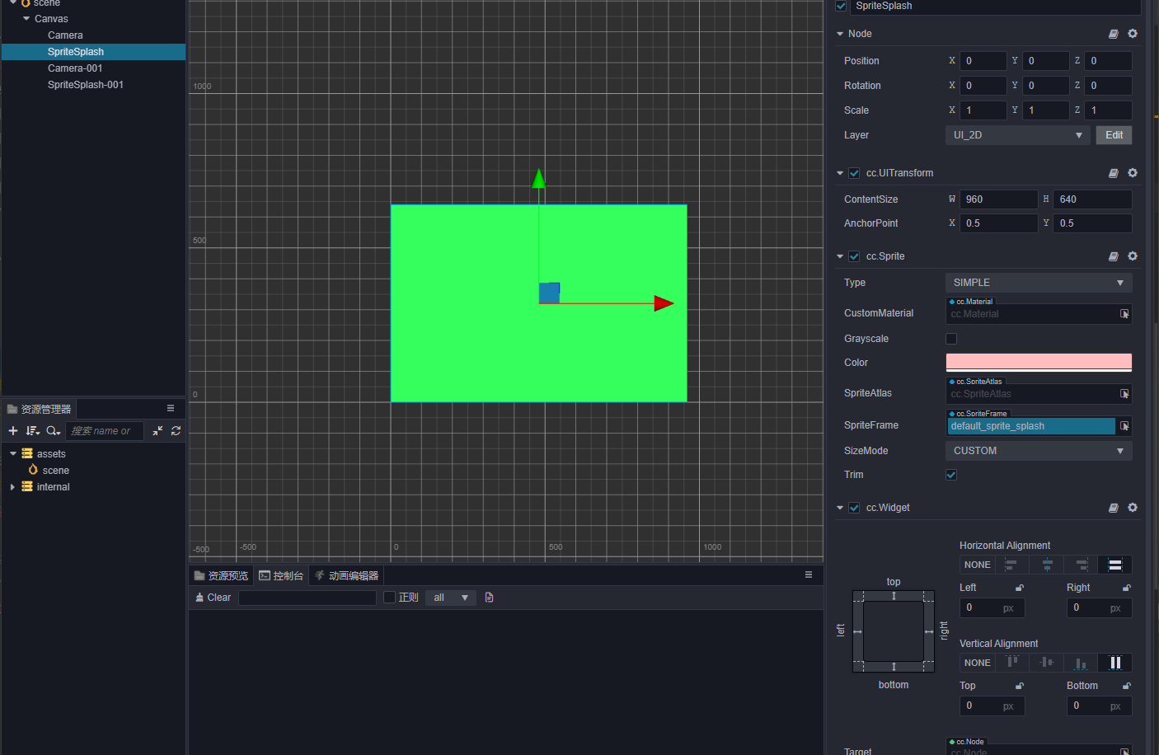Screen dimensions: 1159x755
Task: Open the Layer UI_2D dropdown
Action: pos(1018,135)
